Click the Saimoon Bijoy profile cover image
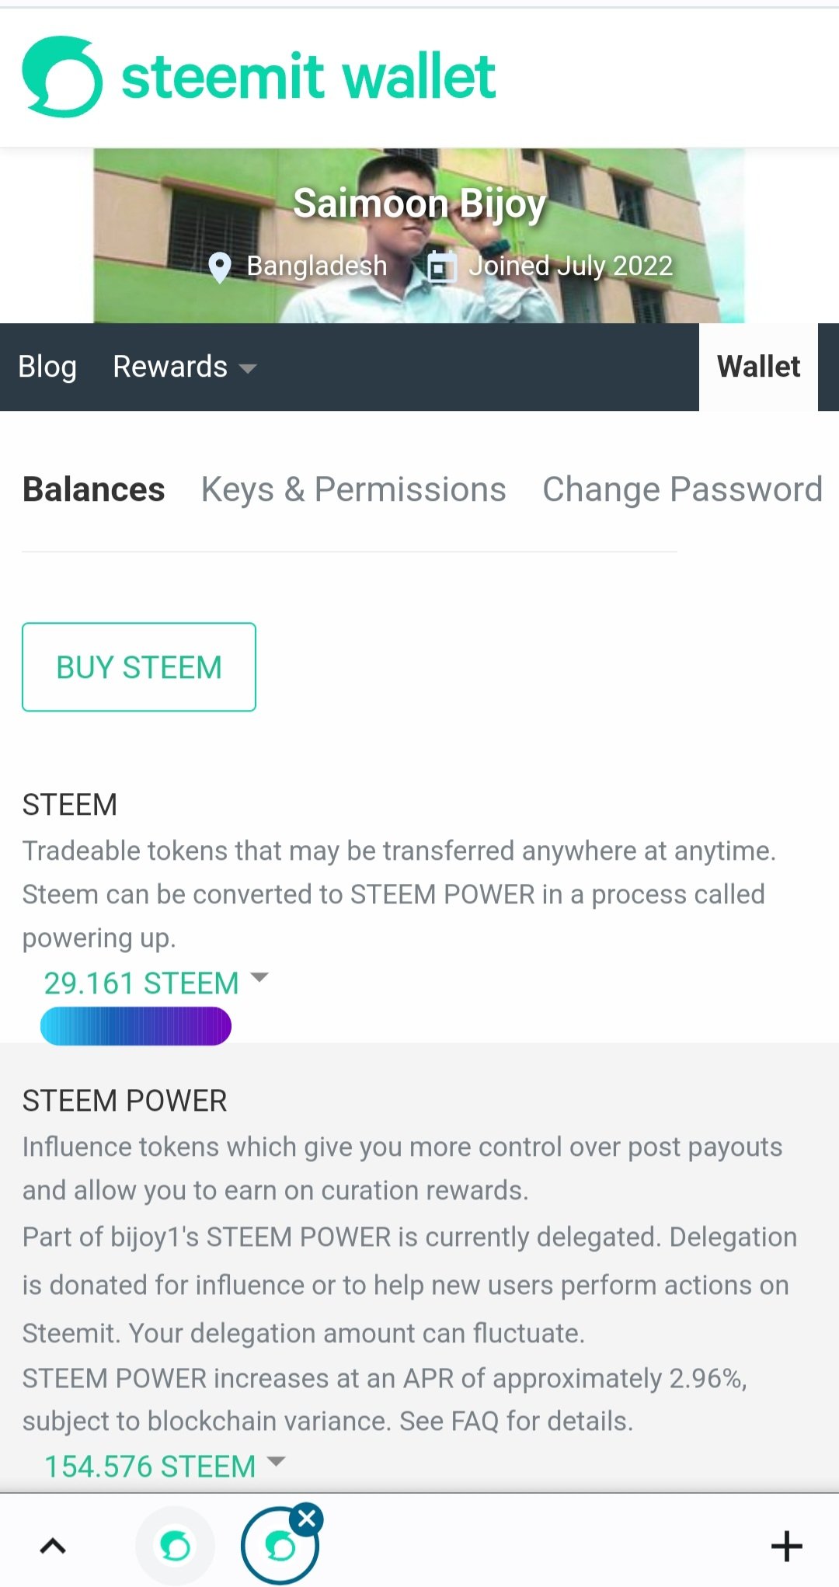The image size is (839, 1587). tap(419, 235)
